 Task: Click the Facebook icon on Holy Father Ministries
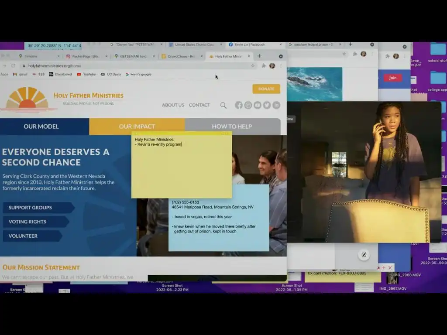[x=239, y=105]
